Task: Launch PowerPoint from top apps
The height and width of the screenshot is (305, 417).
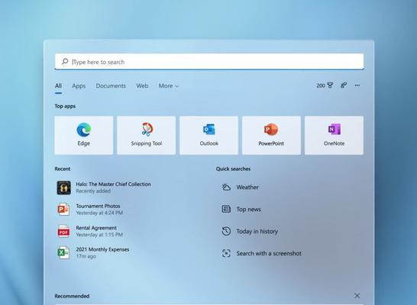Action: tap(271, 135)
